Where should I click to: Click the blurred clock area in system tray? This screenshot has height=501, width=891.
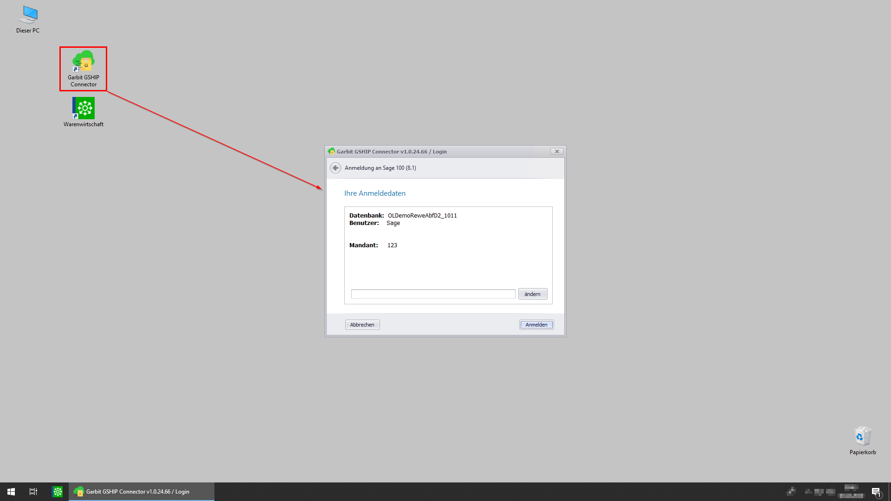click(852, 492)
